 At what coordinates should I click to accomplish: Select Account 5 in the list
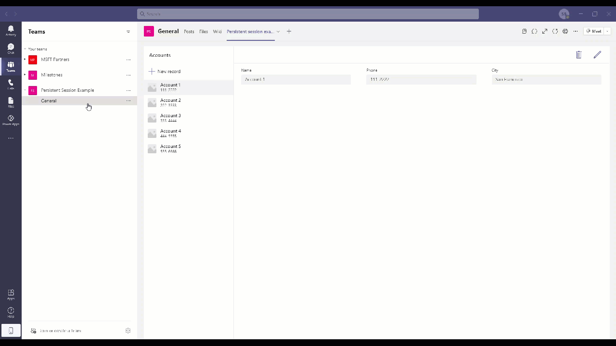[189, 148]
